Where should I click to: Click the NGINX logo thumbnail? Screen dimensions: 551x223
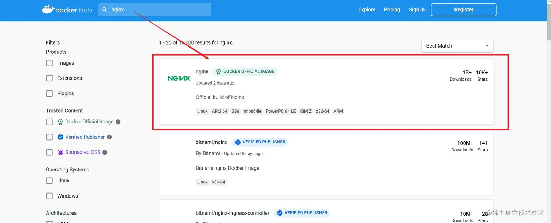point(179,78)
